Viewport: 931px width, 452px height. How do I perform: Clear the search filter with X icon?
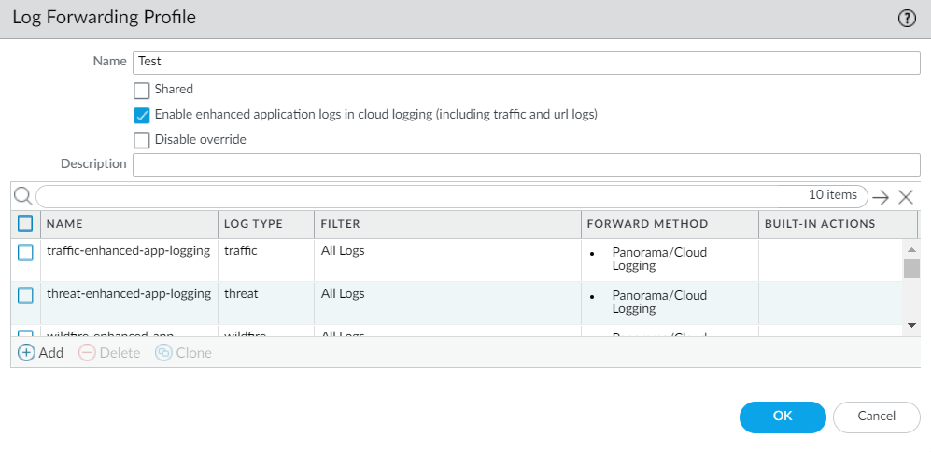905,196
